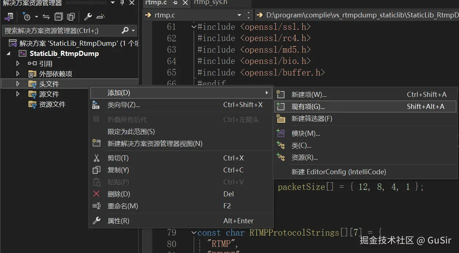This screenshot has width=459, height=253.
Task: Open Solution Explorer window position dropdown arrow
Action: coord(113,3)
